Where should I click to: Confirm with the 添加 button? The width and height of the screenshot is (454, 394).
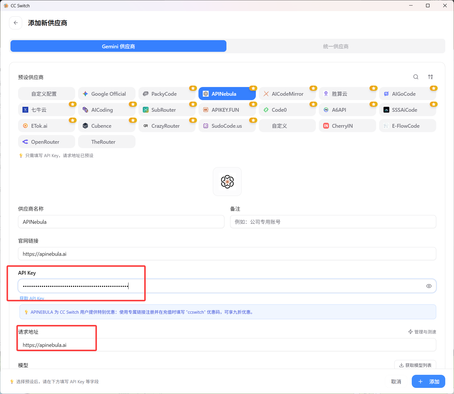(428, 381)
